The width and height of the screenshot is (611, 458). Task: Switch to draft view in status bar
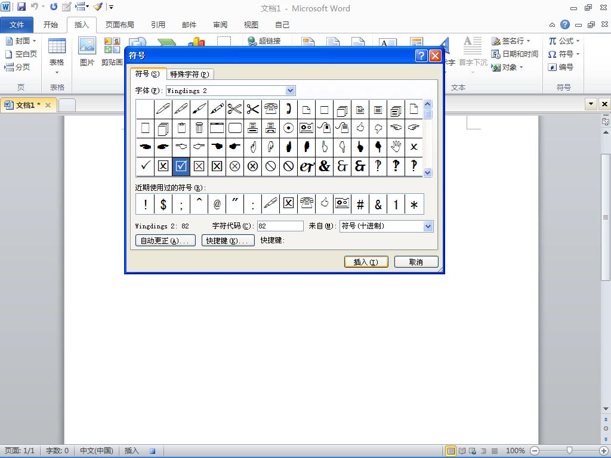pos(495,451)
